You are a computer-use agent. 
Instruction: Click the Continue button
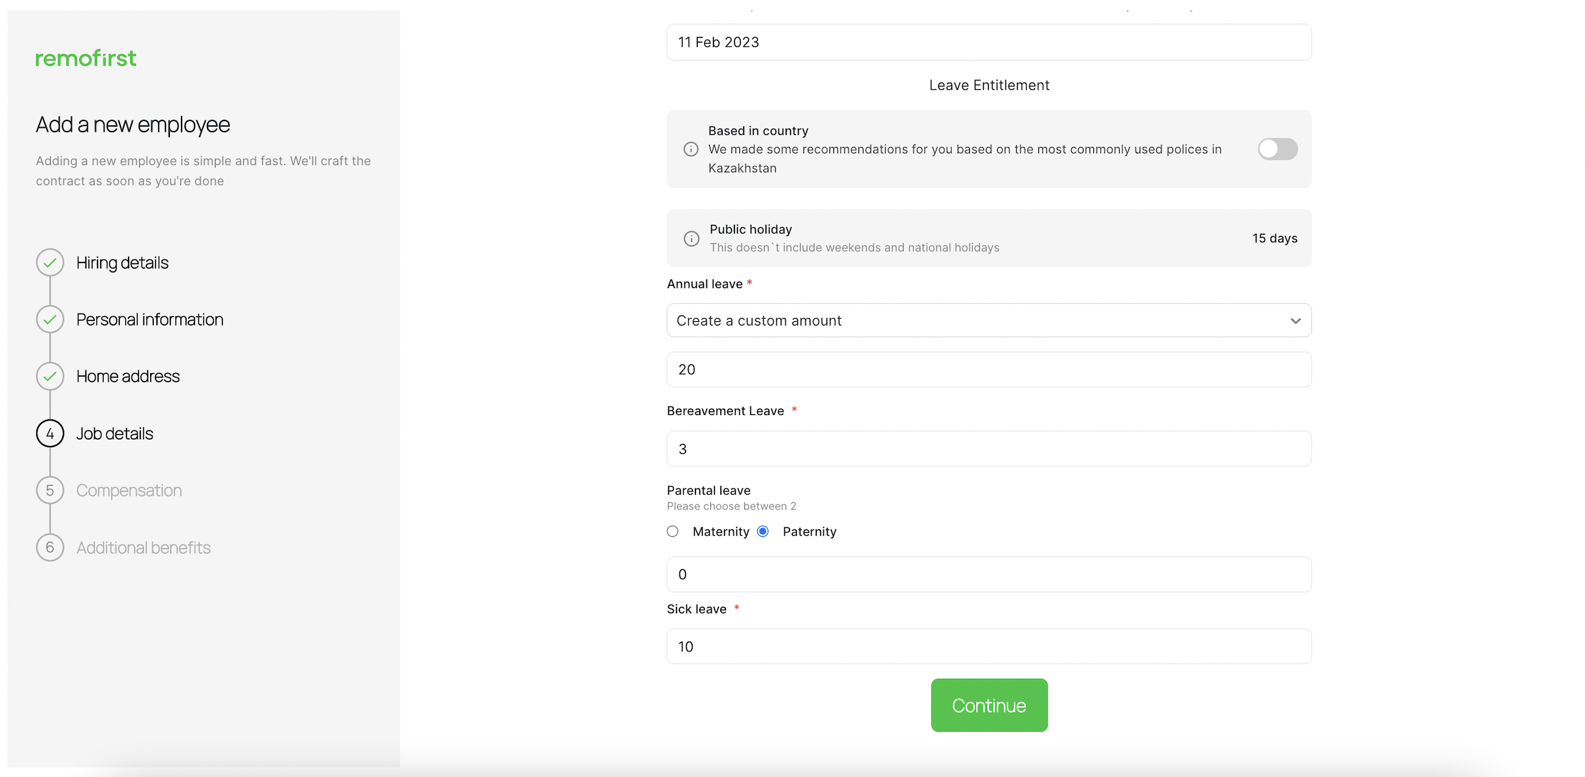coord(989,705)
